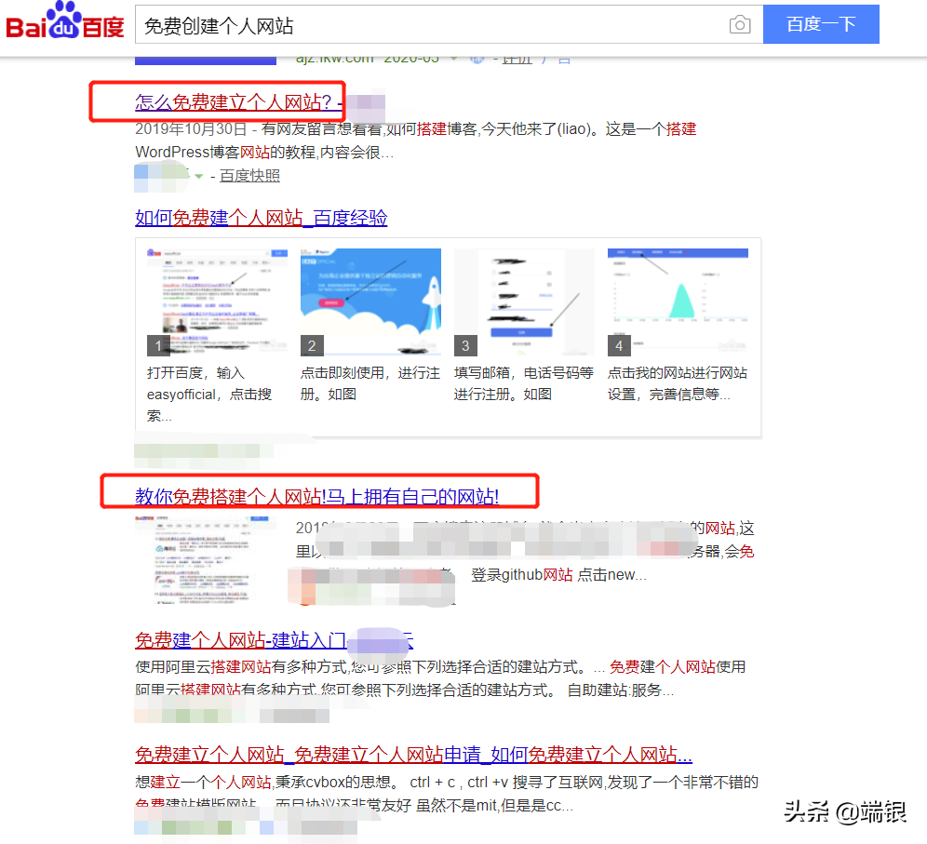
Task: Click snippet text 登录github网站 点击new
Action: pyautogui.click(x=558, y=574)
